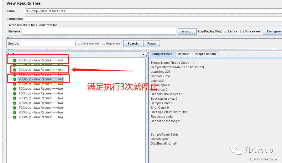Click the Search button
The image size is (282, 163).
(x=133, y=44)
